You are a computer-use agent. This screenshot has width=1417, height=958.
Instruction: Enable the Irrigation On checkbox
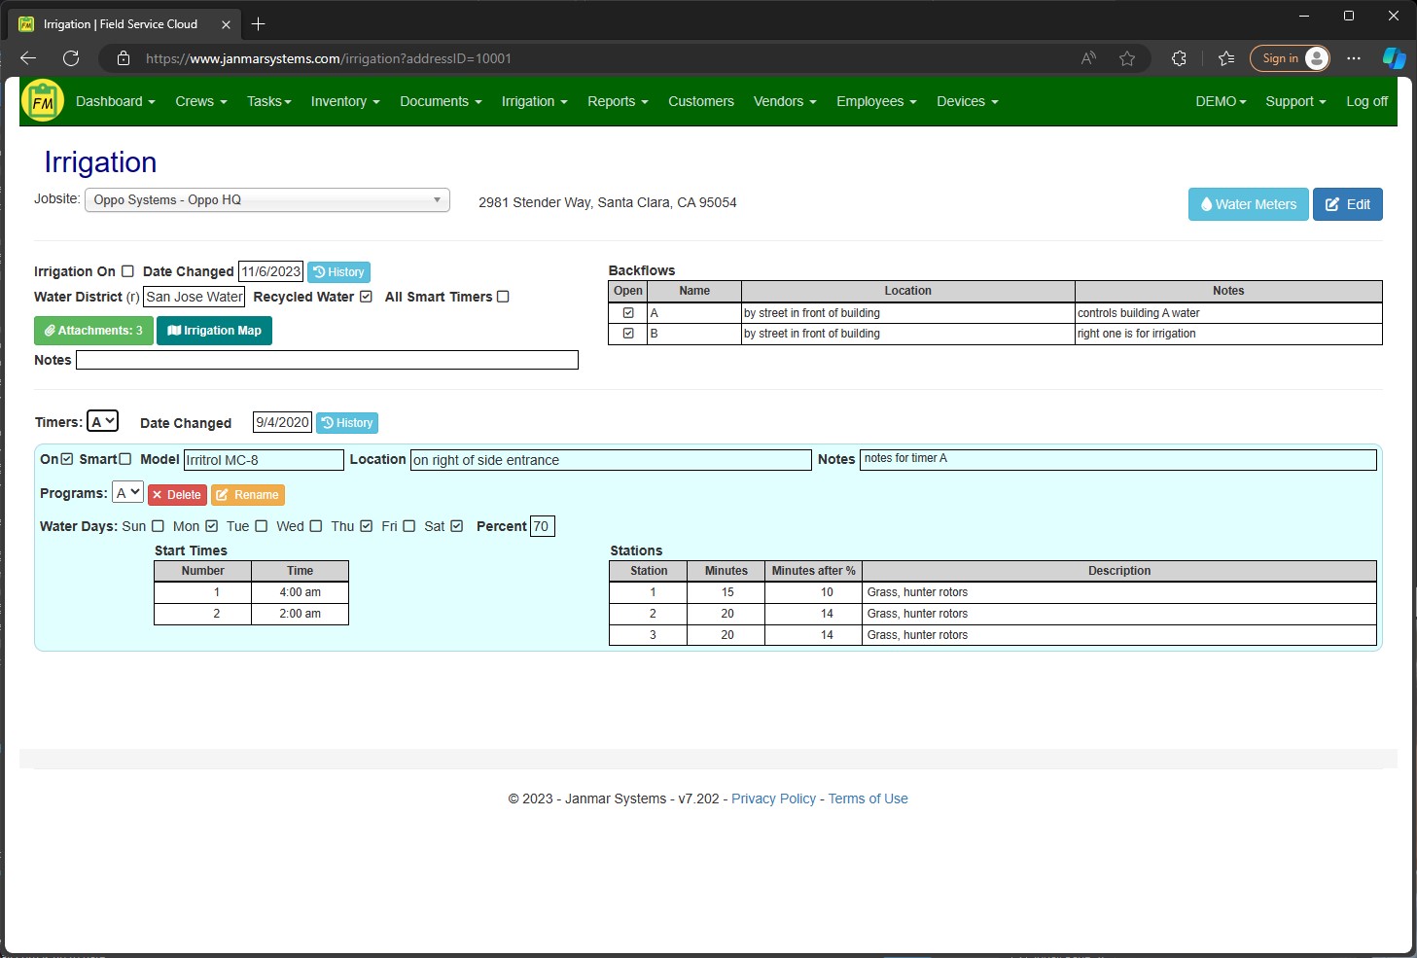128,270
